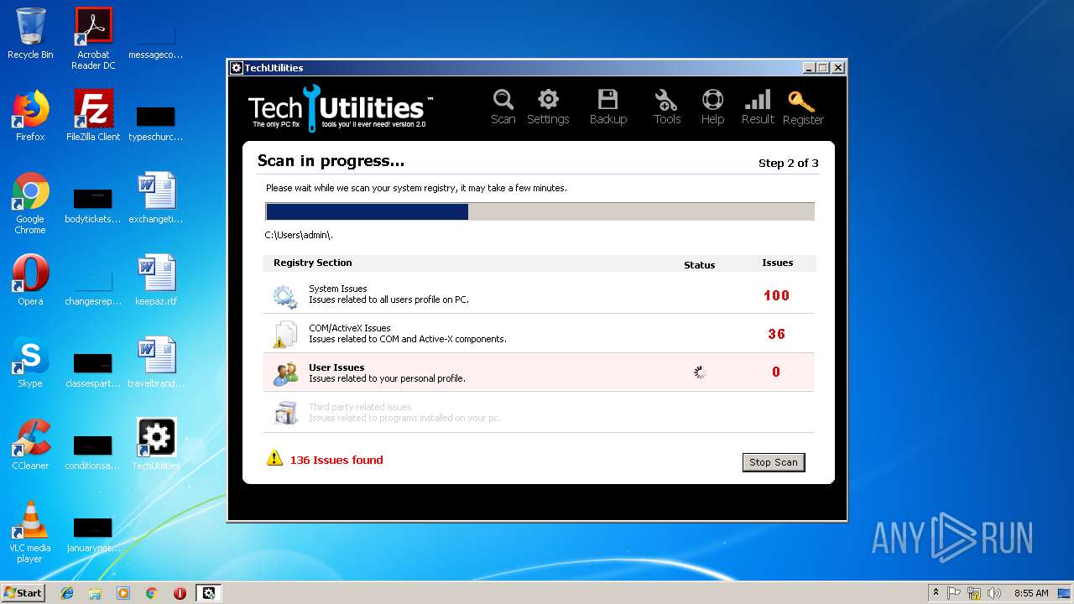Click the yellow warning icon beside Issues found
Screen dimensions: 1074x604
274,458
